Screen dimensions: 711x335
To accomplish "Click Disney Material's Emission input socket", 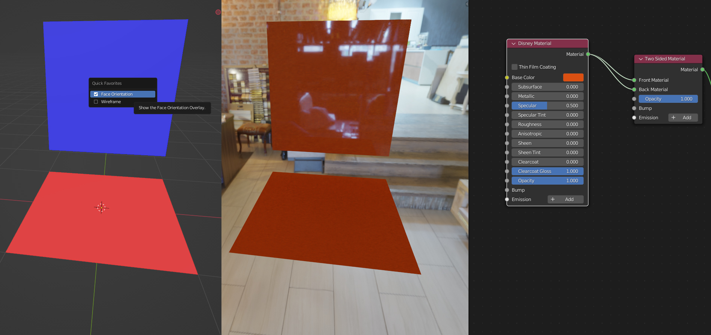I will click(507, 200).
